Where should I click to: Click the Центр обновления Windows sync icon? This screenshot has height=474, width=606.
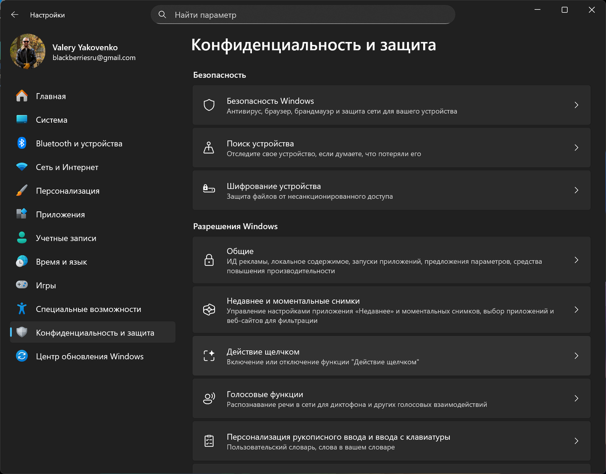pyautogui.click(x=22, y=356)
